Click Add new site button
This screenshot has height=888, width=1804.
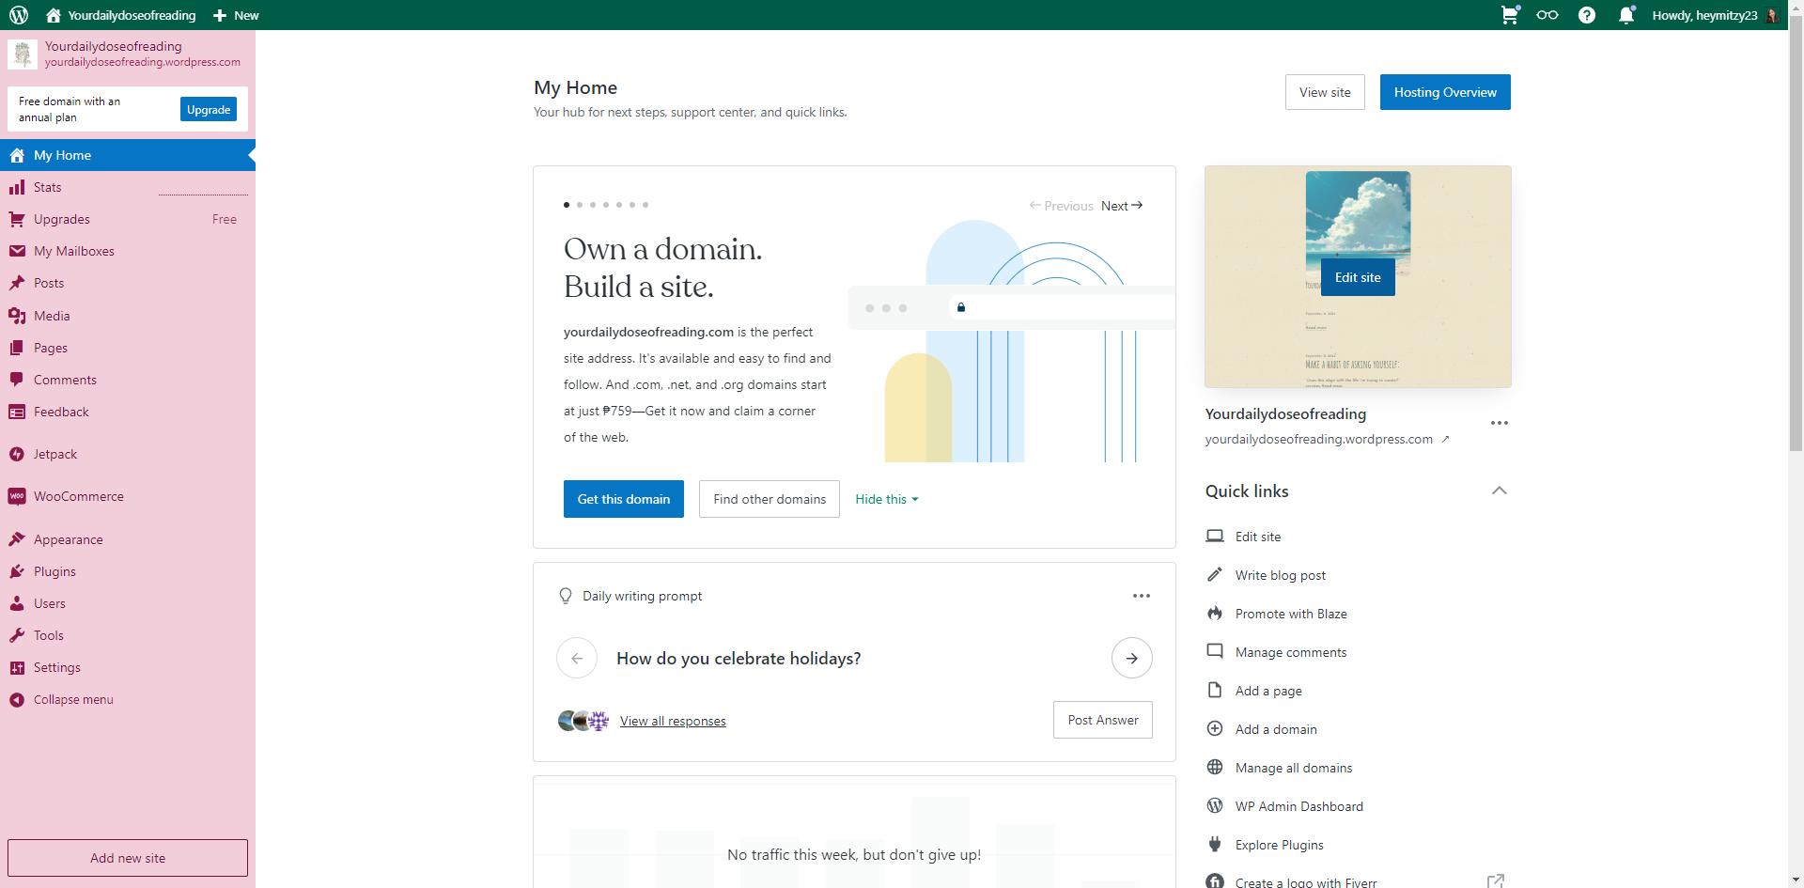pos(128,858)
